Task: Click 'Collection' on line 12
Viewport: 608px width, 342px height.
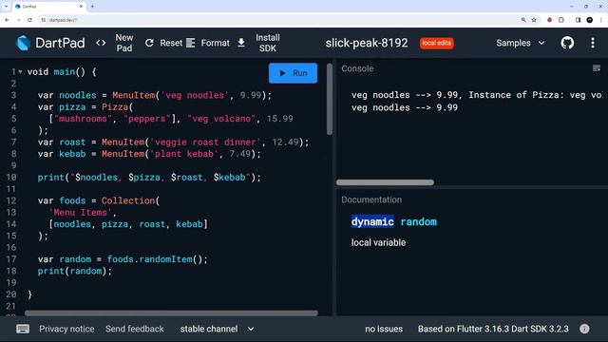Action: pos(128,200)
